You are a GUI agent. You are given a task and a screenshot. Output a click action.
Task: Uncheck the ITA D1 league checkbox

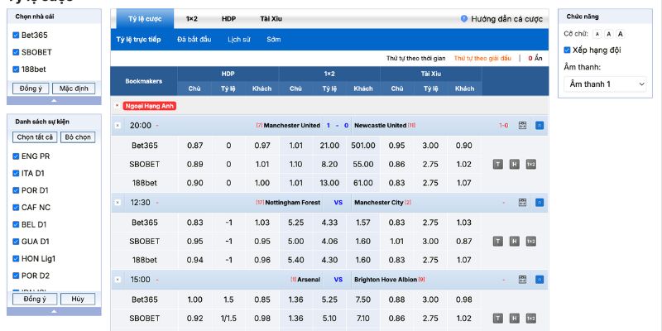point(16,173)
